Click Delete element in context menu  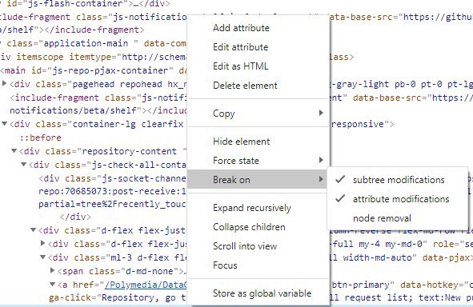tap(245, 86)
